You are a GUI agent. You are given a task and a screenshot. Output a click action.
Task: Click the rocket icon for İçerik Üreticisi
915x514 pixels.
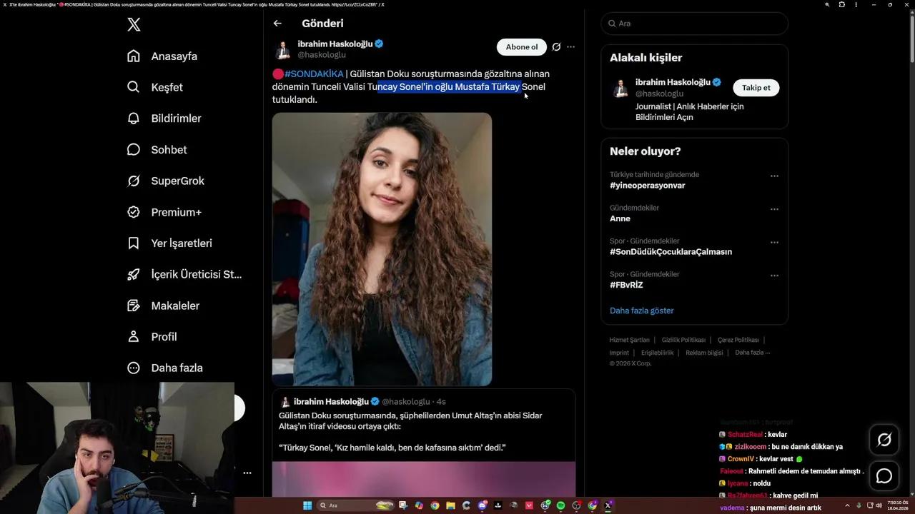coord(134,274)
